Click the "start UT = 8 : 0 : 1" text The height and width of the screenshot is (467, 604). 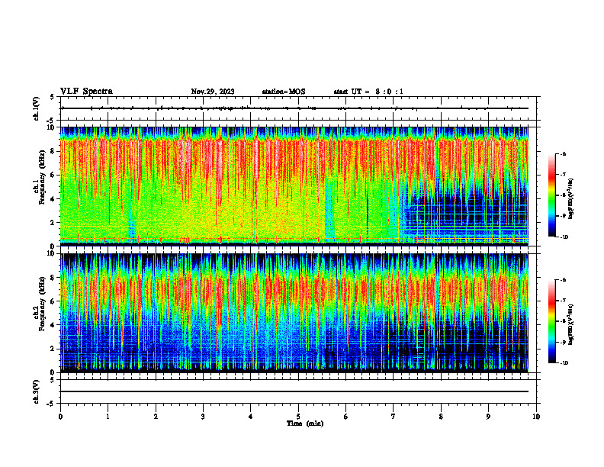click(x=368, y=92)
